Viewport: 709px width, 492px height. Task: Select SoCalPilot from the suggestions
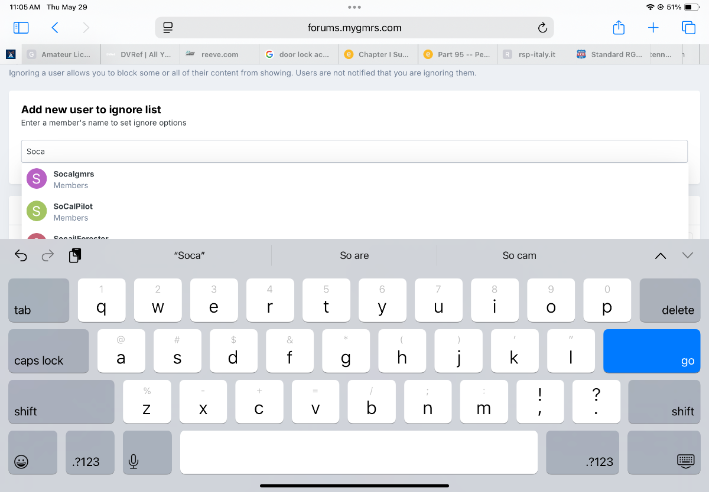[73, 212]
